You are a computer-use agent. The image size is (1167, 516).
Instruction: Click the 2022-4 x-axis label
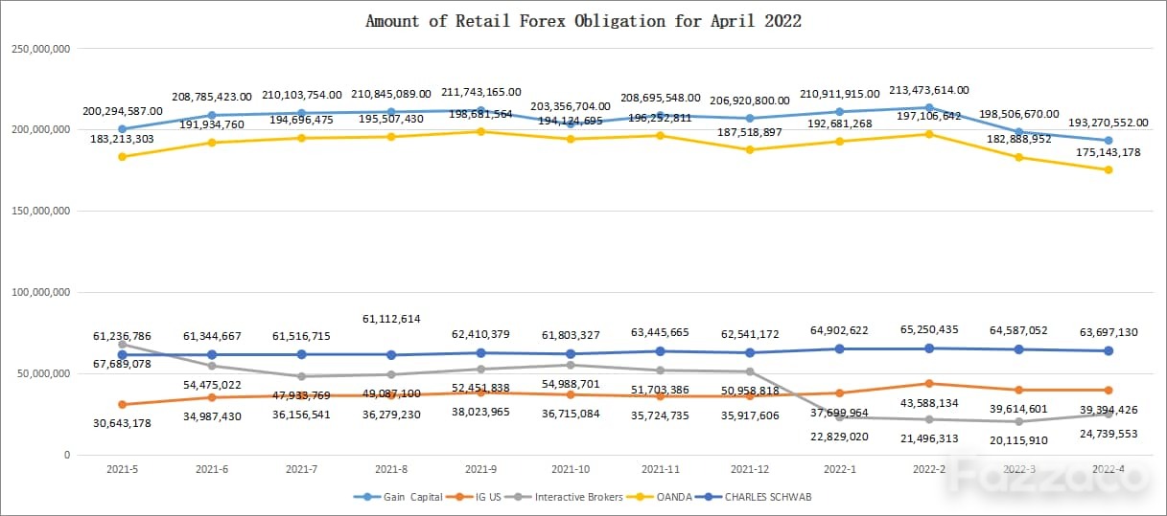pyautogui.click(x=1109, y=470)
